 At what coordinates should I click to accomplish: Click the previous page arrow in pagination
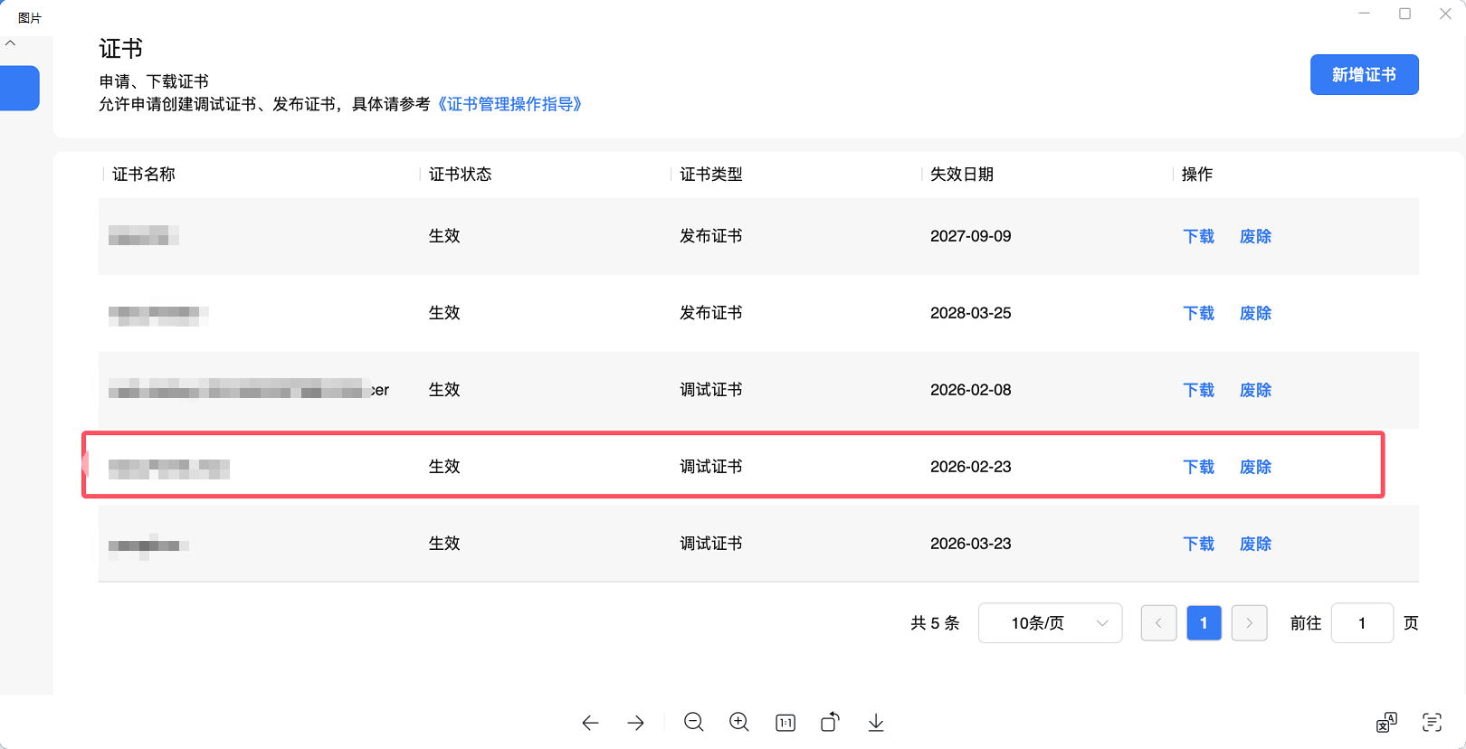(1158, 623)
